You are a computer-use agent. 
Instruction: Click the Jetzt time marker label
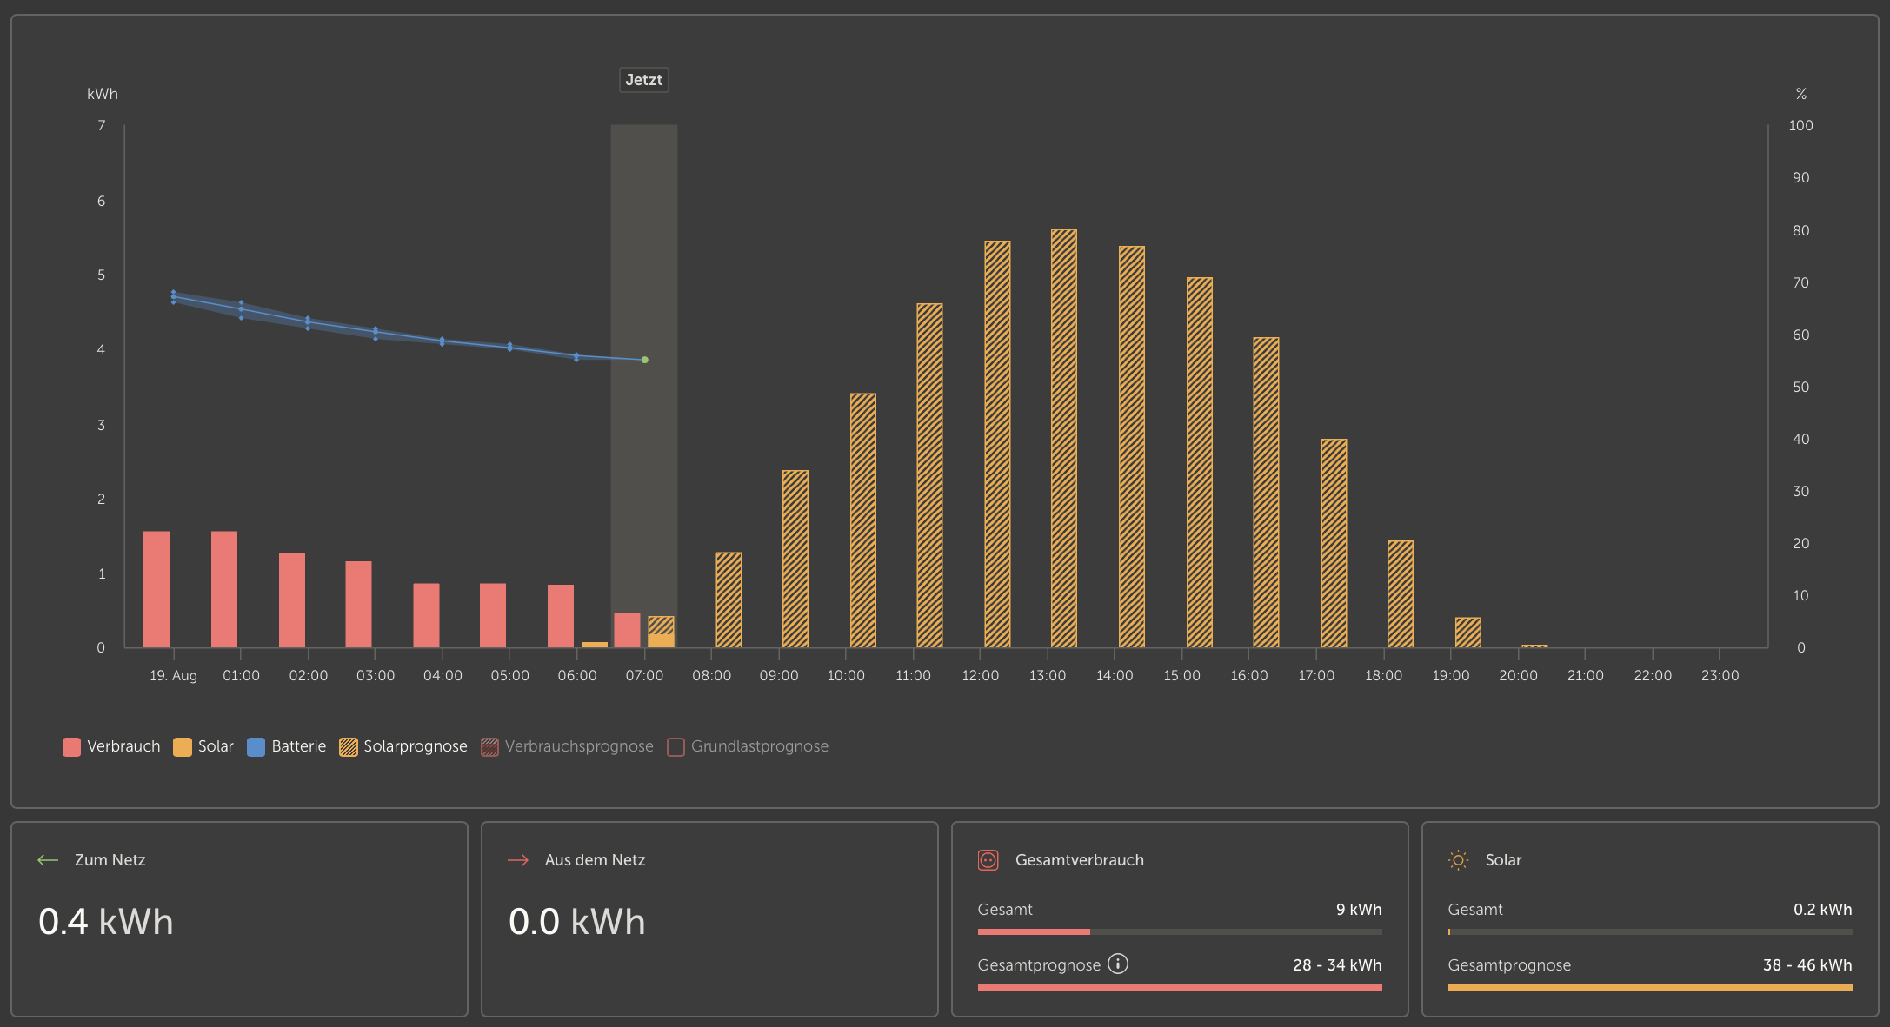point(644,80)
